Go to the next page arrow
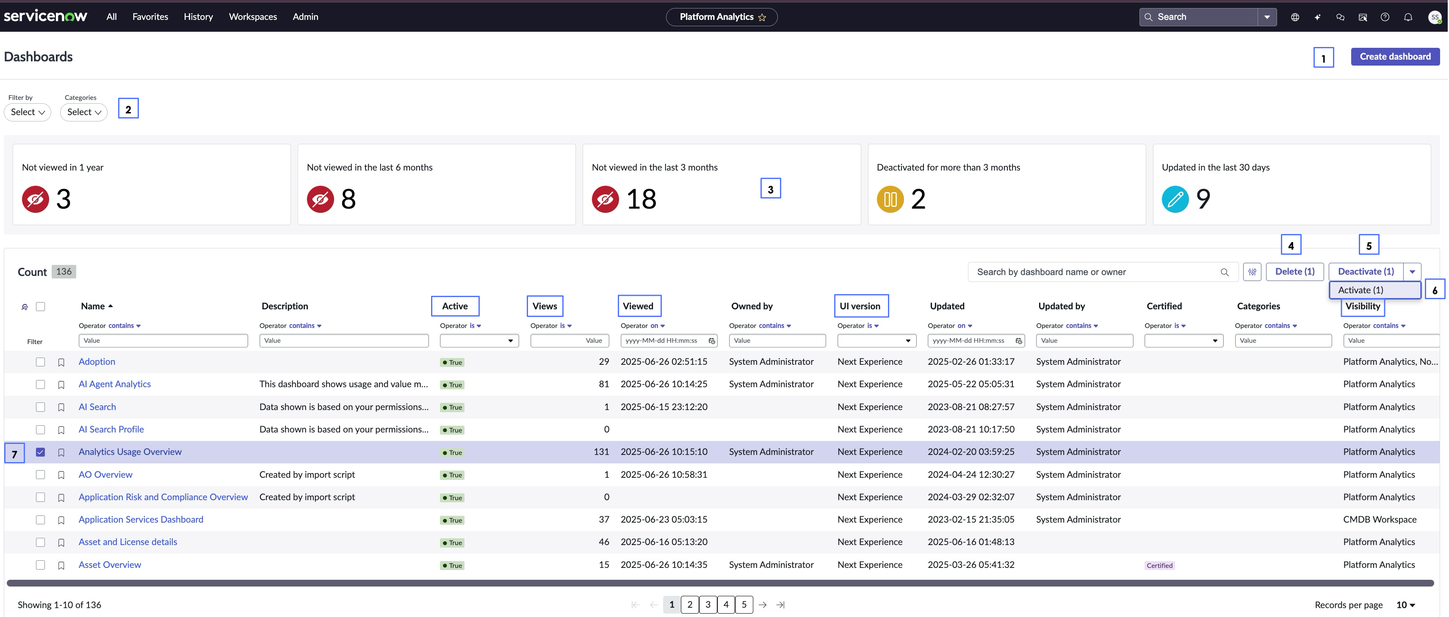The height and width of the screenshot is (617, 1449). 762,605
